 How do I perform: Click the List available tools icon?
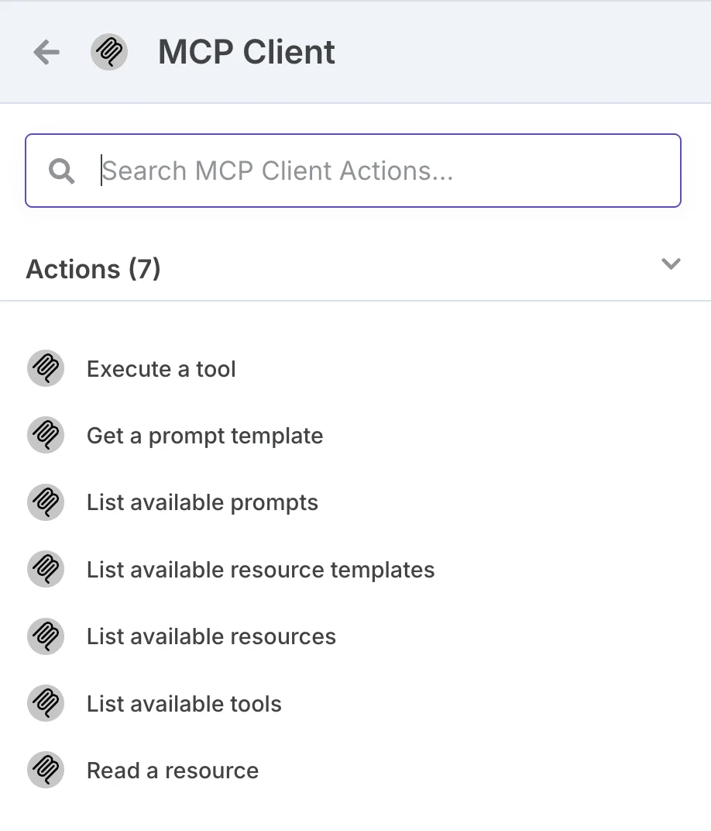click(46, 703)
